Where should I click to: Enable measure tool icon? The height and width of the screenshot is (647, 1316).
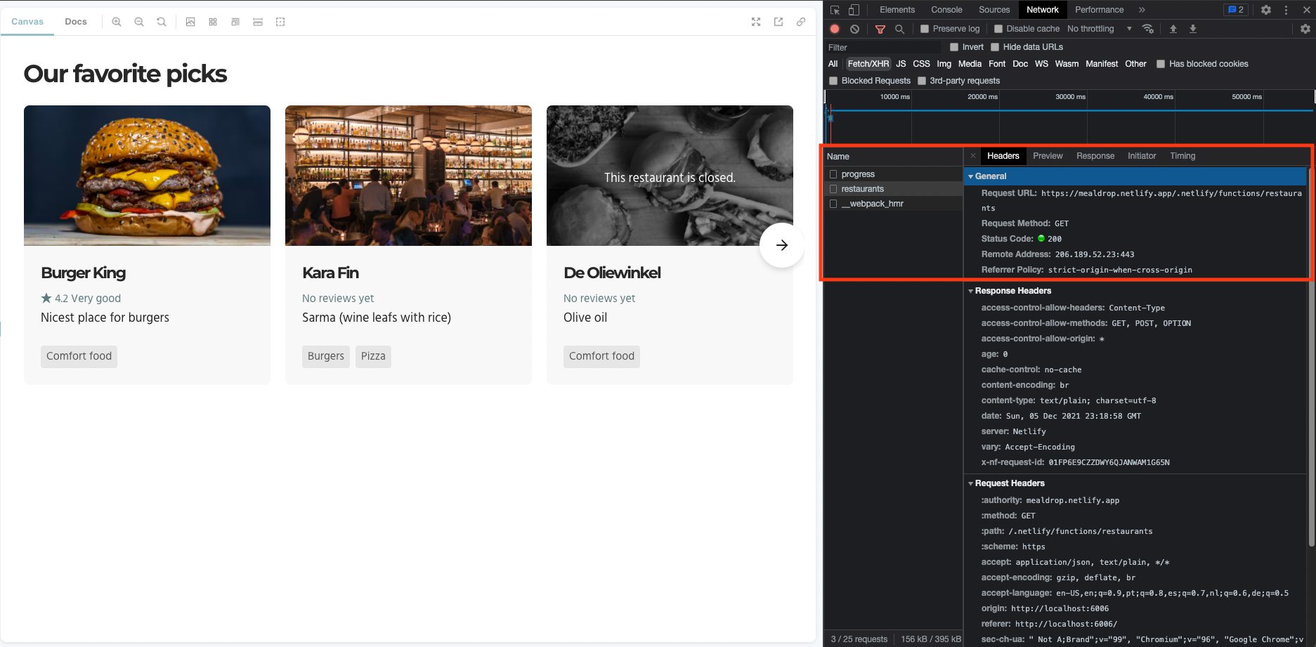(258, 22)
